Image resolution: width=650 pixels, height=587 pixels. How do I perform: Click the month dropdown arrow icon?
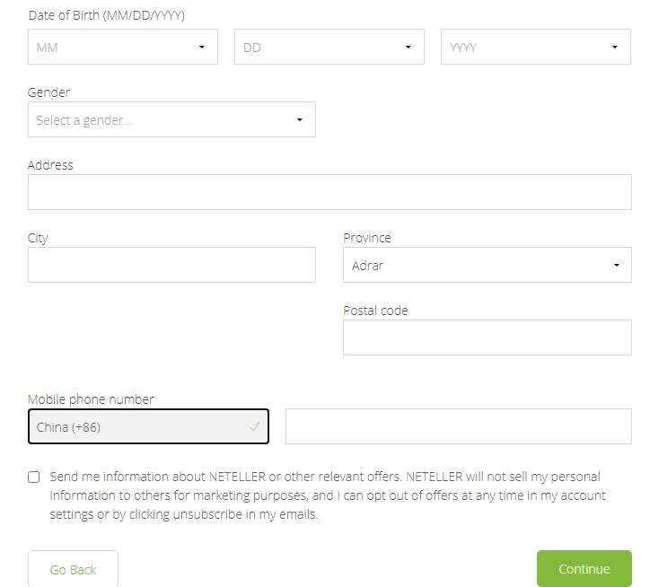tap(202, 47)
